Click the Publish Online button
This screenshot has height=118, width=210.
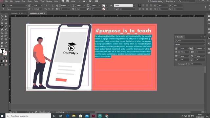tap(156, 1)
